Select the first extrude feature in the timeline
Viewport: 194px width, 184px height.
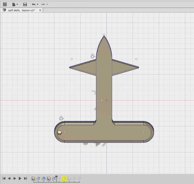[x=38, y=179]
